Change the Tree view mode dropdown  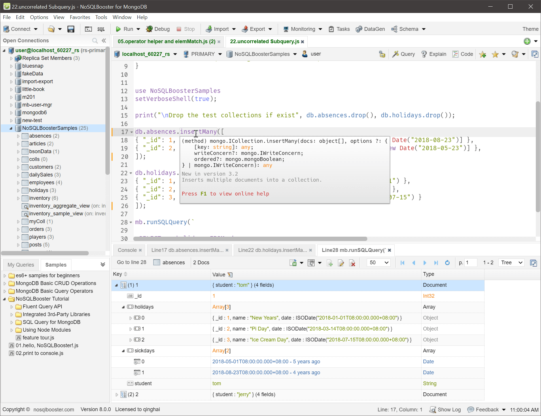coord(512,263)
